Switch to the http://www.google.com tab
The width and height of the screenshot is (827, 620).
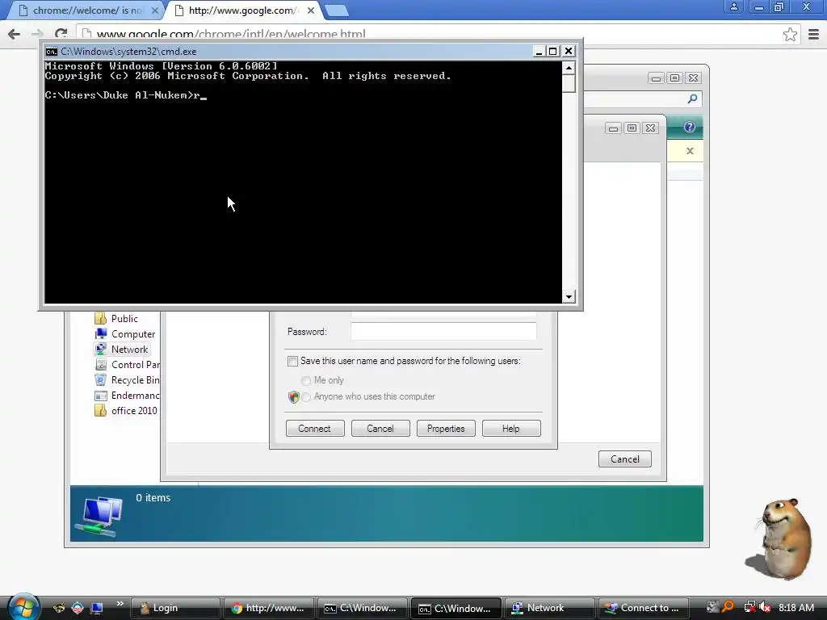(244, 10)
